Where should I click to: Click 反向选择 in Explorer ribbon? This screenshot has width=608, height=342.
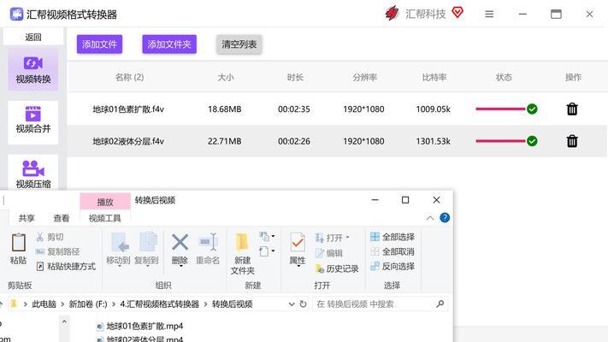393,267
